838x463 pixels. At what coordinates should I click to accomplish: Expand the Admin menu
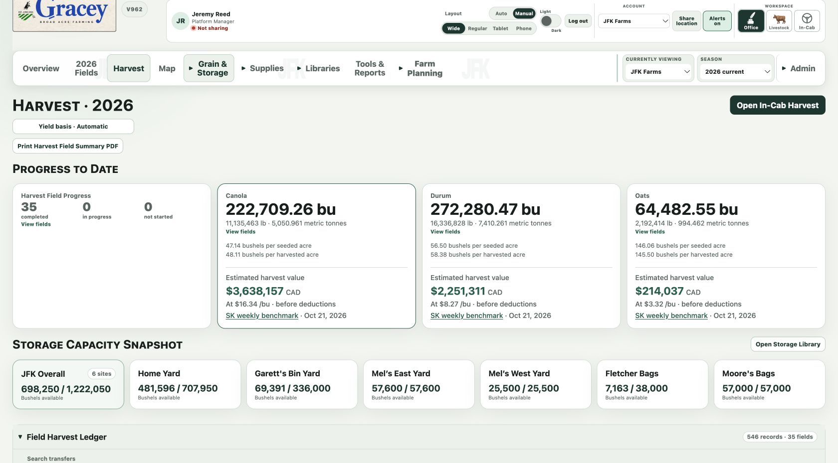[798, 68]
